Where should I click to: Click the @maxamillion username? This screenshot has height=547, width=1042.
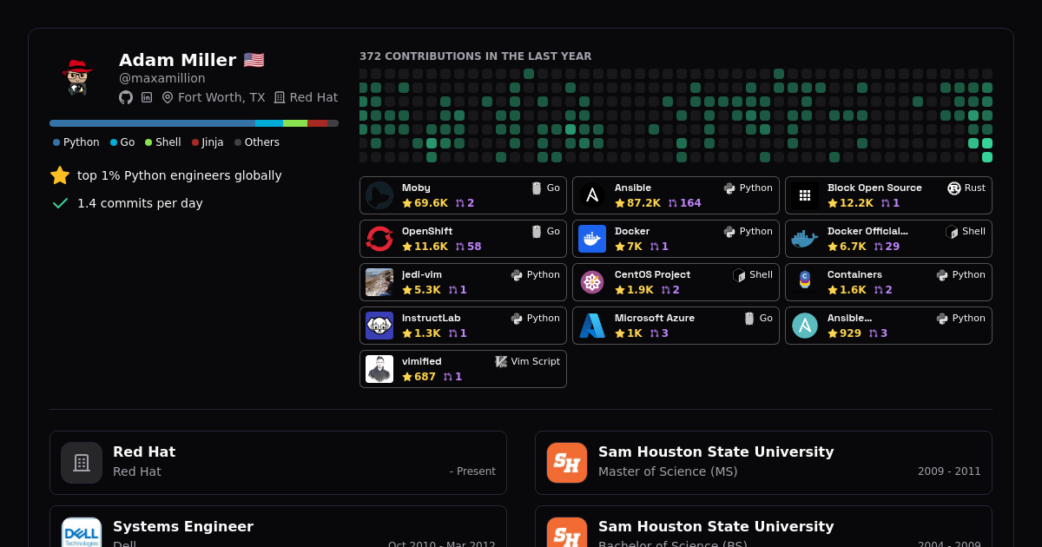click(162, 78)
